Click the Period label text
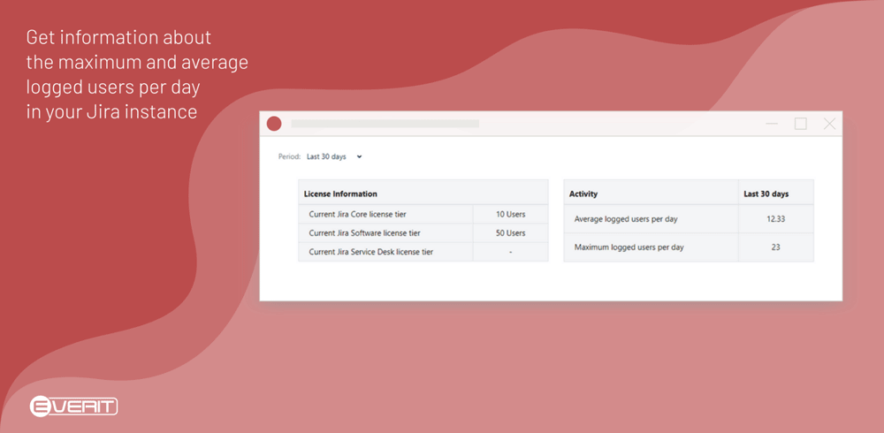The width and height of the screenshot is (884, 433). coord(289,156)
